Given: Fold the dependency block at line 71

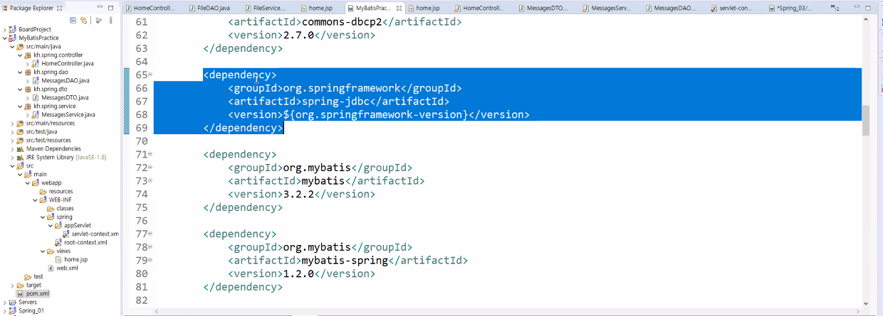Looking at the screenshot, I should point(150,154).
